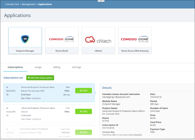Viewport: 195px width, 140px height.
Task: Click the Total Price value $0.00
Action: coord(153,125)
